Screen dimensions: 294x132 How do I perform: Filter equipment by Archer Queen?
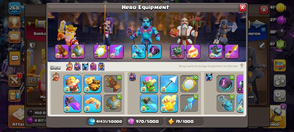pos(77,66)
